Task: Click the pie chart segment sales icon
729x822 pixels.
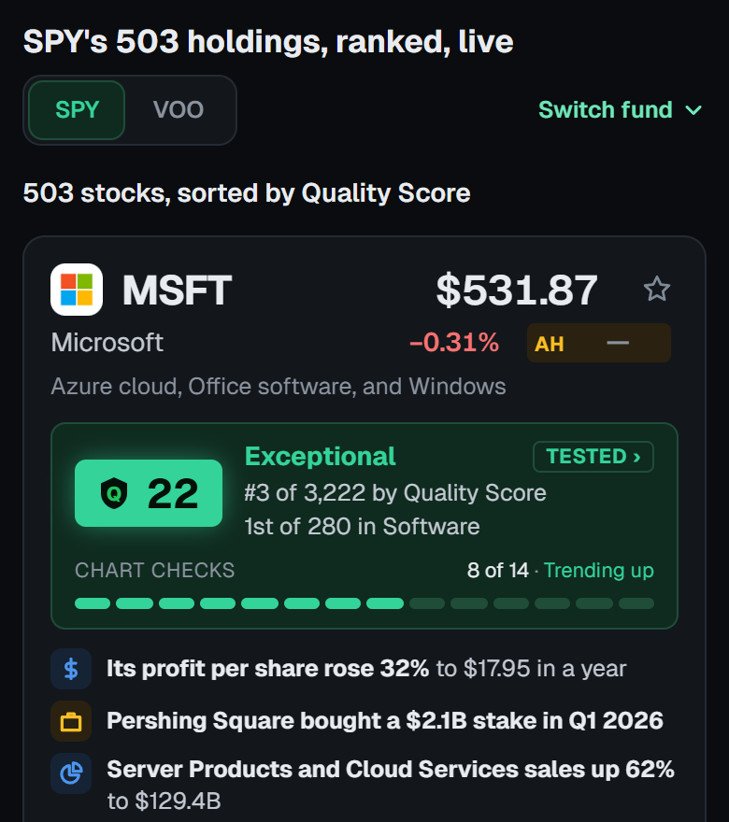Action: click(x=71, y=773)
